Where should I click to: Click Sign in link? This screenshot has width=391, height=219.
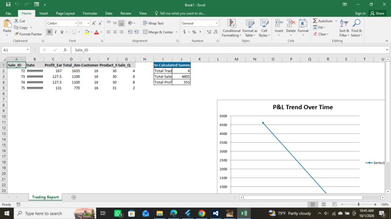coord(360,14)
